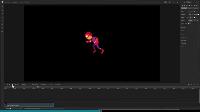
Task: Click the Trim button on timeline bar
Action: click(x=51, y=85)
